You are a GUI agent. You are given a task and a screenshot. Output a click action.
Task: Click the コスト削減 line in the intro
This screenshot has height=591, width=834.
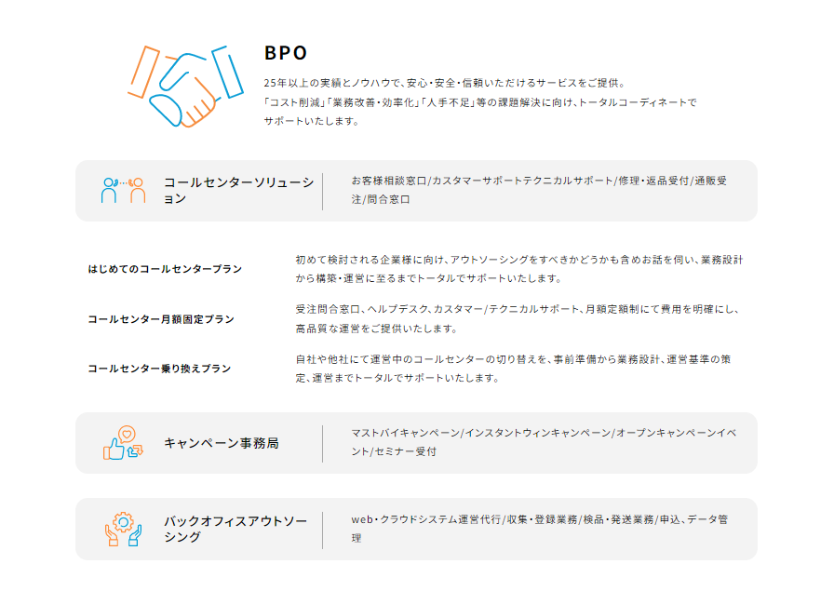(x=479, y=102)
